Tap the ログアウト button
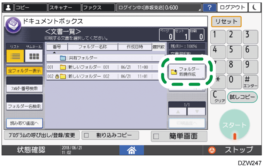Screen dimensions: 263x167 (232, 7)
